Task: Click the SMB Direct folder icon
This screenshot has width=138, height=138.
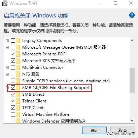Action: tap(18, 94)
